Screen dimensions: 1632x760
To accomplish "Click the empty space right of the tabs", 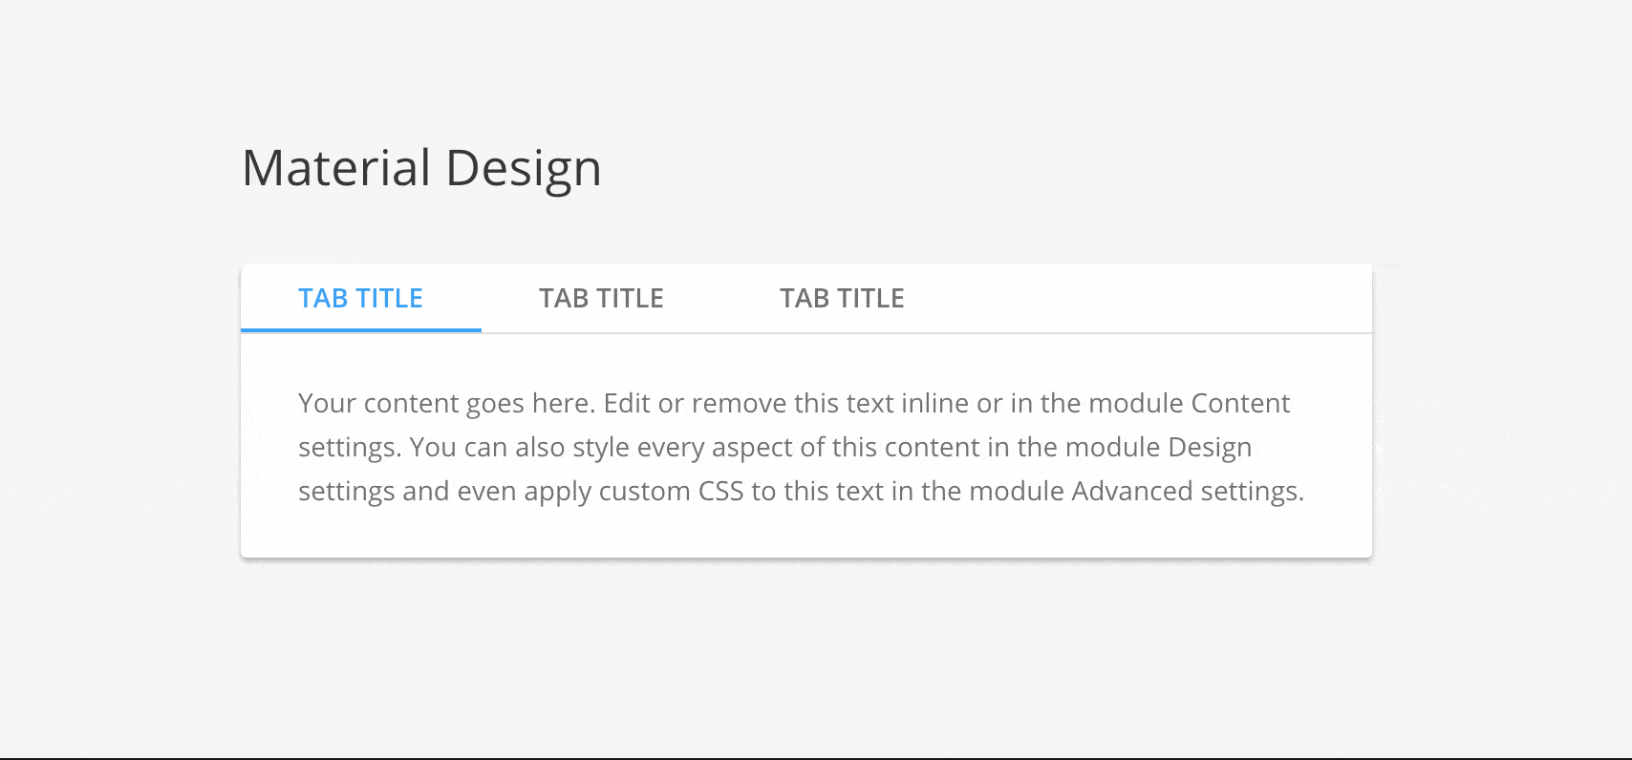I will tap(1147, 298).
